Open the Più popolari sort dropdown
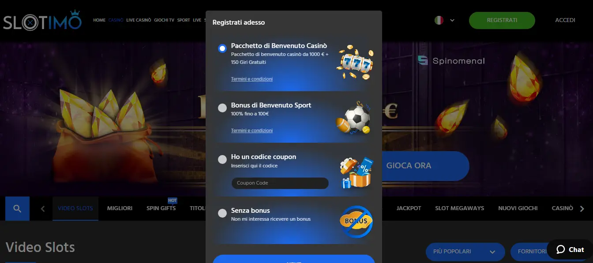This screenshot has width=593, height=263. pos(465,252)
